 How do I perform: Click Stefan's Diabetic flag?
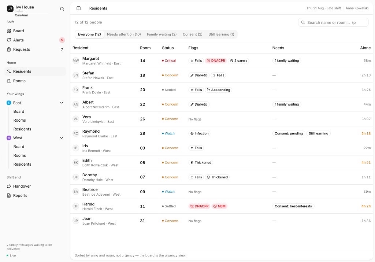tap(199, 75)
